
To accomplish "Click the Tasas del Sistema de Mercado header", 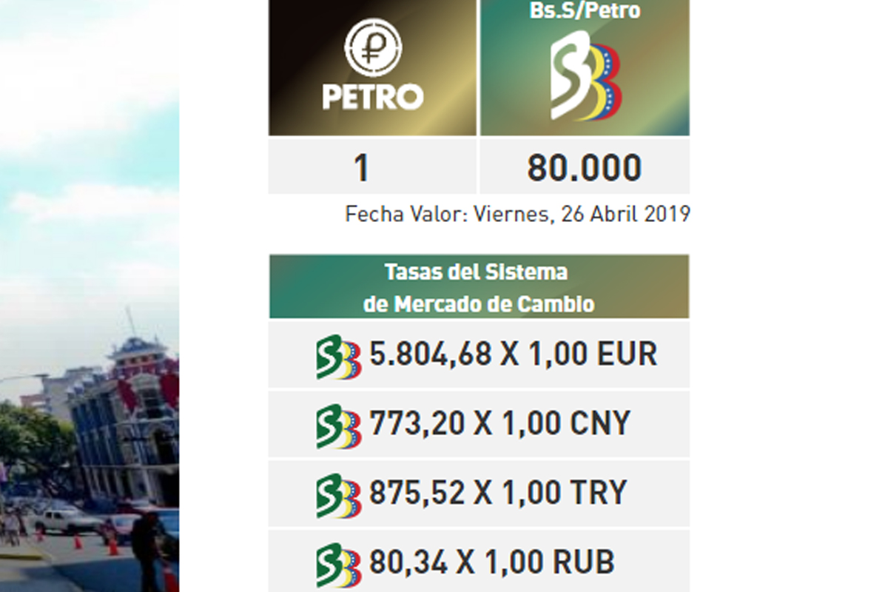I will pos(479,286).
